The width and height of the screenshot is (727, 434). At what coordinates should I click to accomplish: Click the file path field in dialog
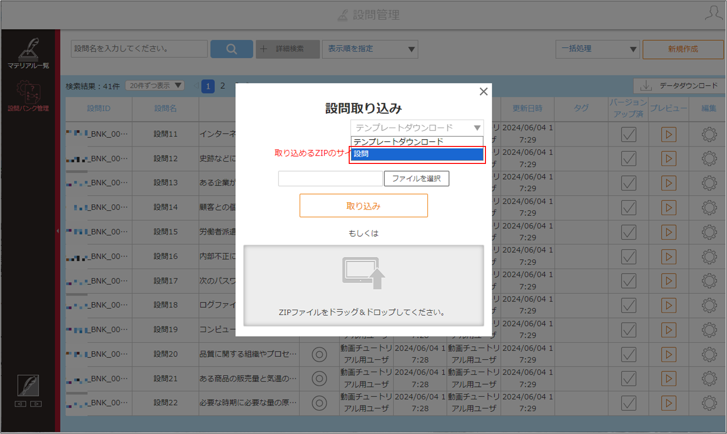[x=330, y=178]
